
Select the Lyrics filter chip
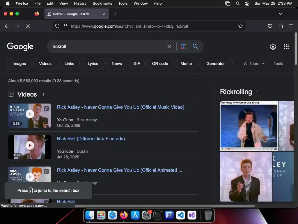click(93, 64)
